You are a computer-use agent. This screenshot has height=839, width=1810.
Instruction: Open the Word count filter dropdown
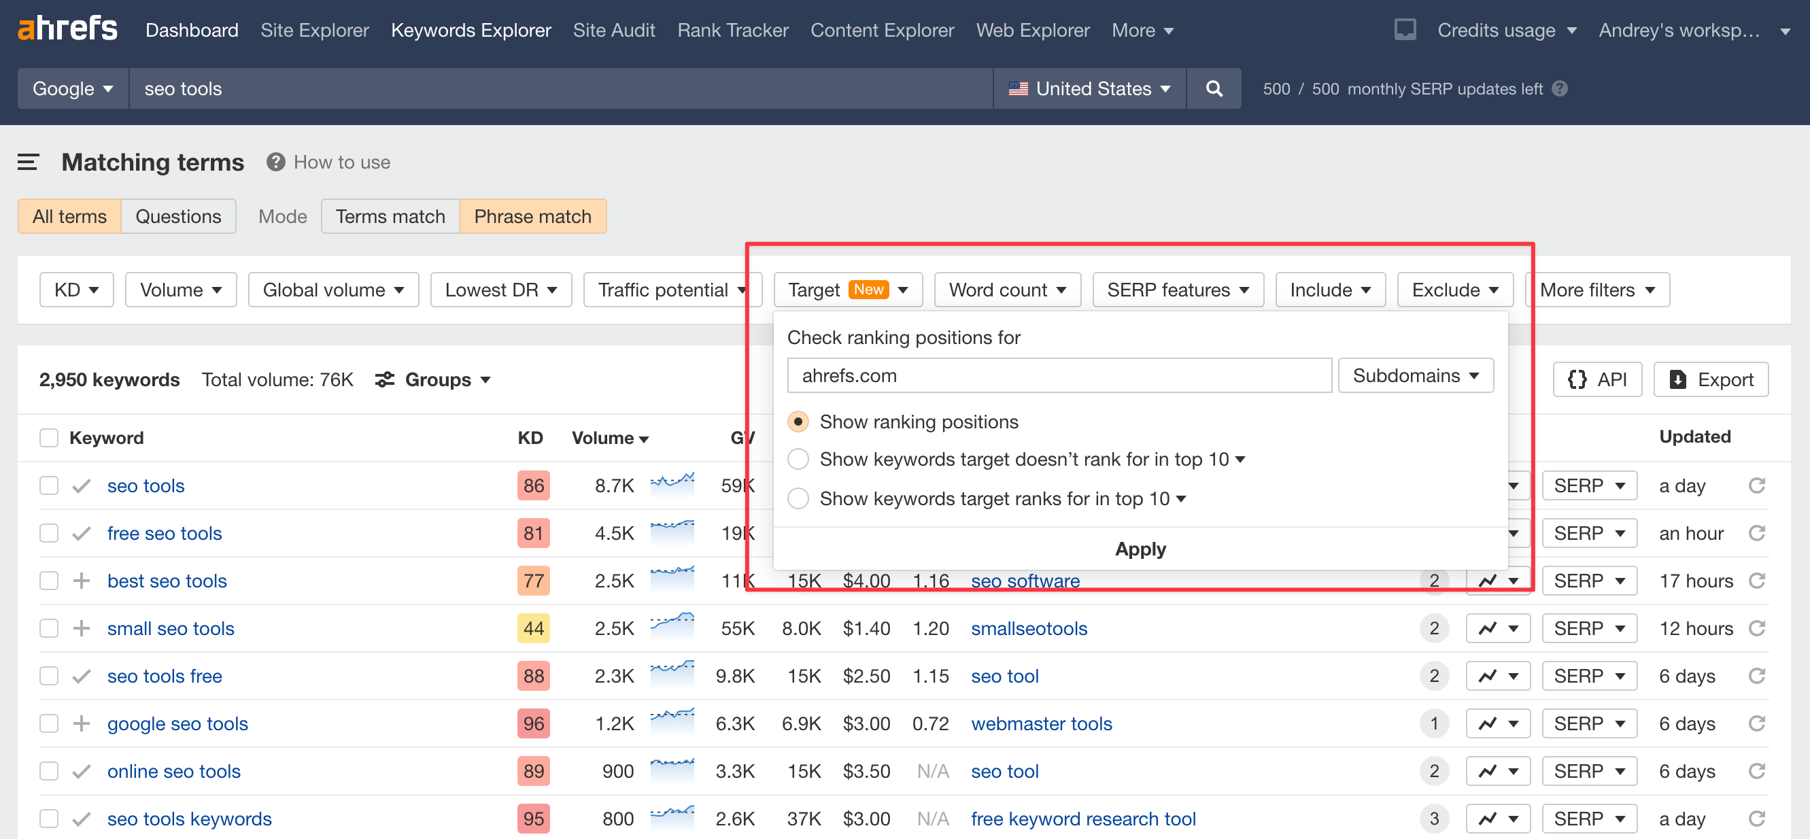pos(1007,290)
